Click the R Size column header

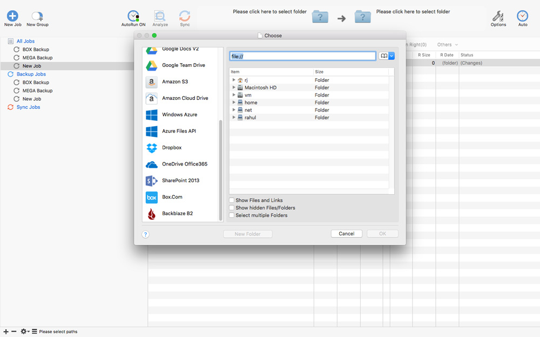tap(424, 55)
